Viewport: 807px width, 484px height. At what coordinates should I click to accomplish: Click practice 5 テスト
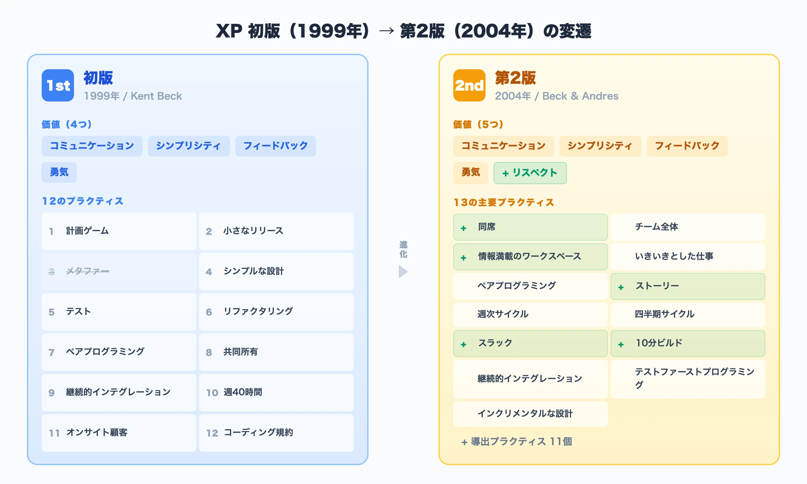pyautogui.click(x=119, y=312)
